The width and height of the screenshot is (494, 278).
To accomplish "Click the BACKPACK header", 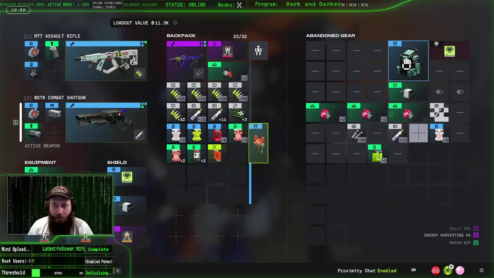I will tap(181, 36).
